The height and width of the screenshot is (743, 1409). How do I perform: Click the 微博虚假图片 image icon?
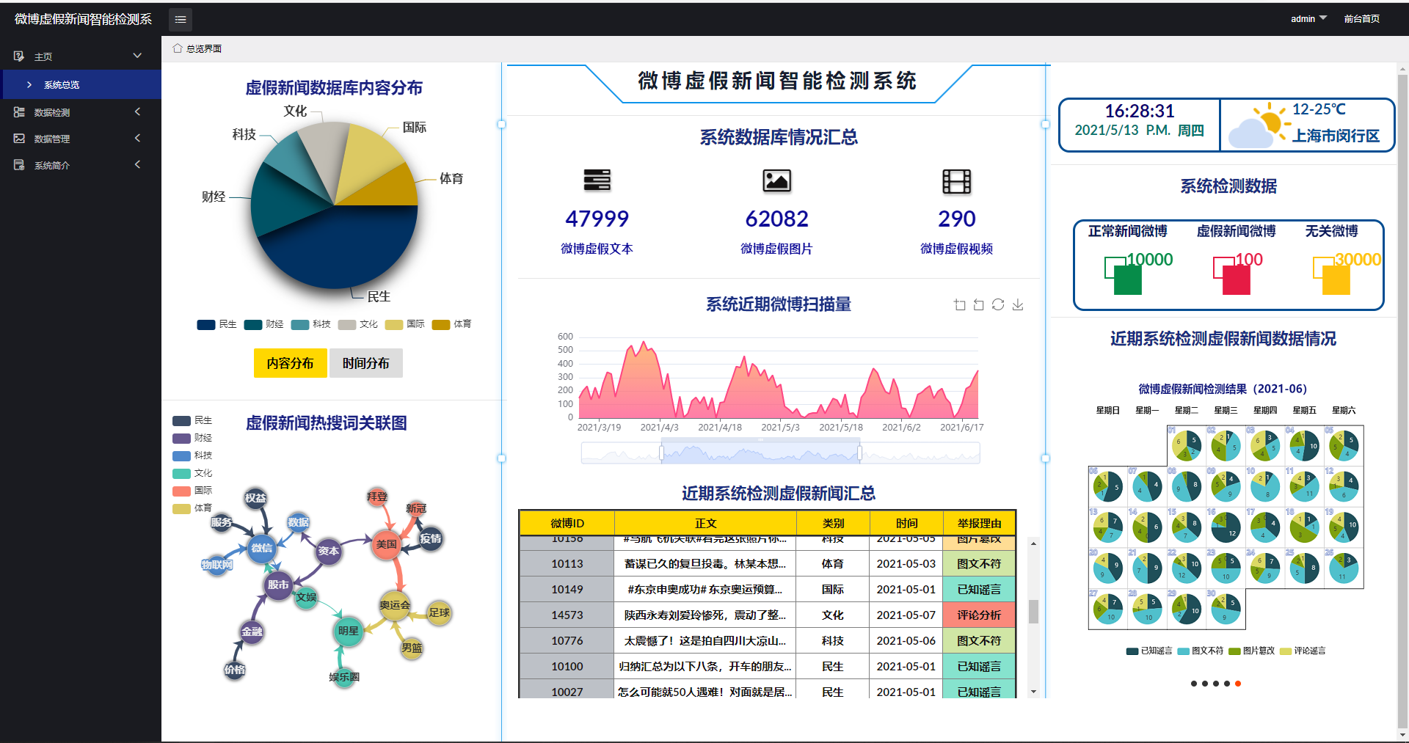click(776, 180)
